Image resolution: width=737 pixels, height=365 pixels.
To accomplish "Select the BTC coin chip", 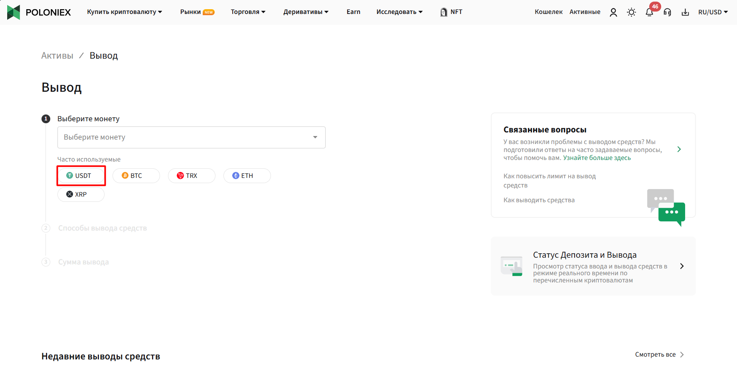I will pyautogui.click(x=136, y=176).
